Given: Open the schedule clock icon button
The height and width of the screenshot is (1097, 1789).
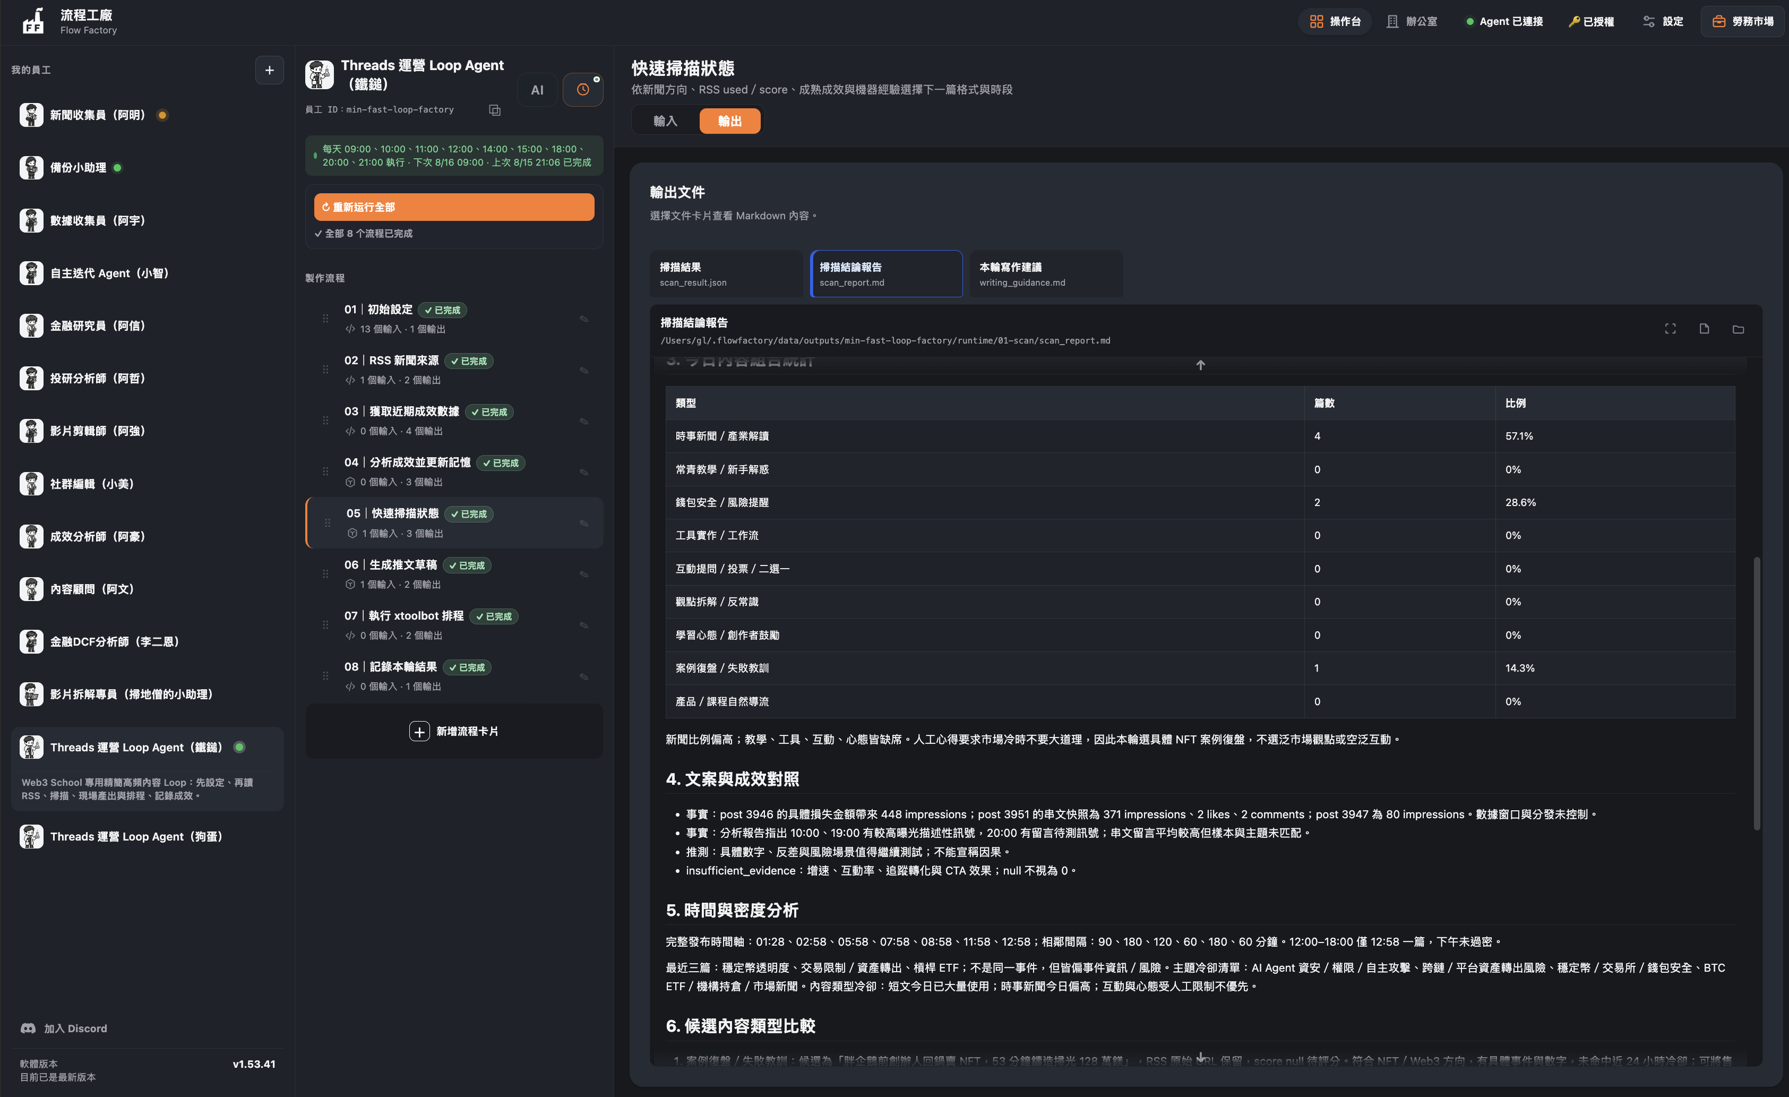Looking at the screenshot, I should [x=583, y=90].
